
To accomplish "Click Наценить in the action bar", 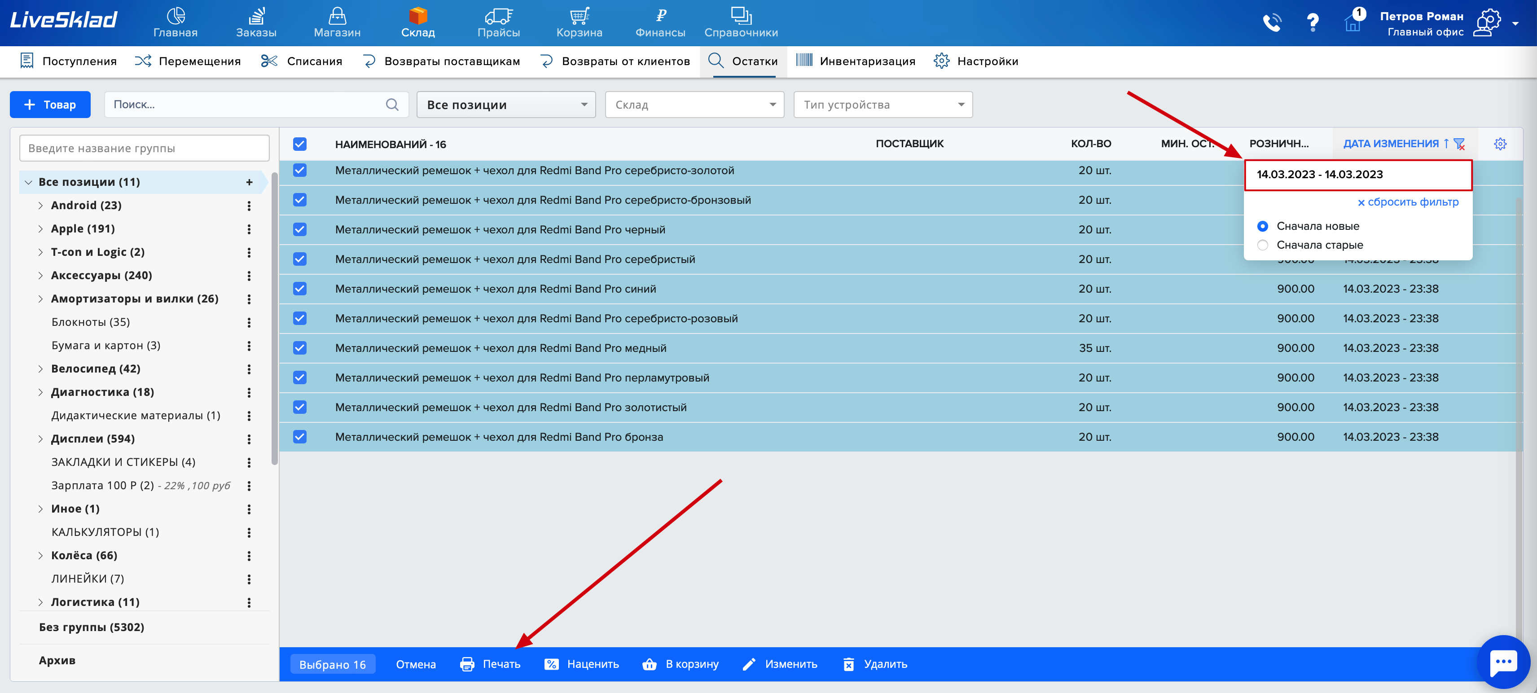I will (x=582, y=664).
